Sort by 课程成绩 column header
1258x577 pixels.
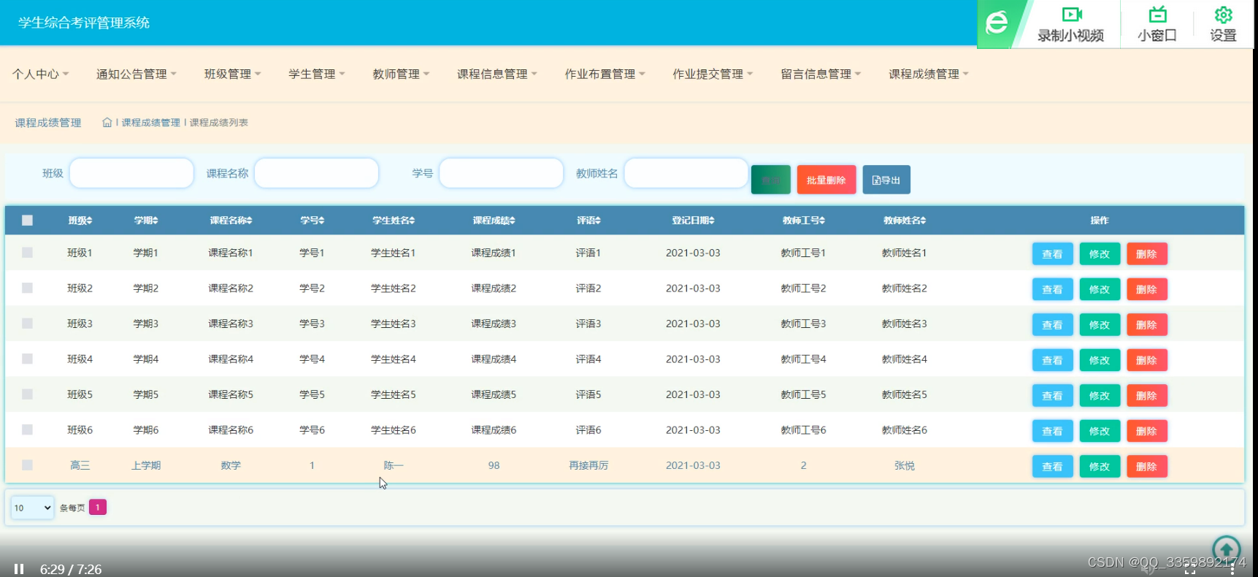[x=494, y=221]
